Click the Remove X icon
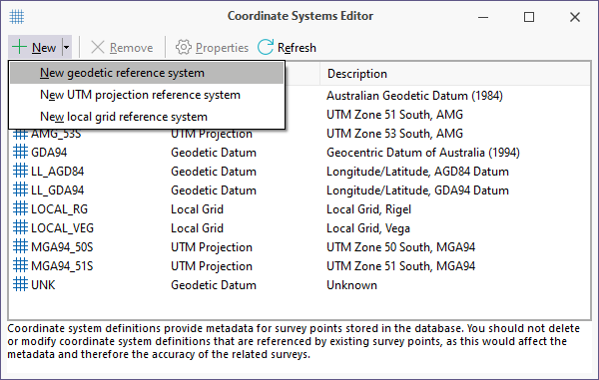 (x=98, y=47)
